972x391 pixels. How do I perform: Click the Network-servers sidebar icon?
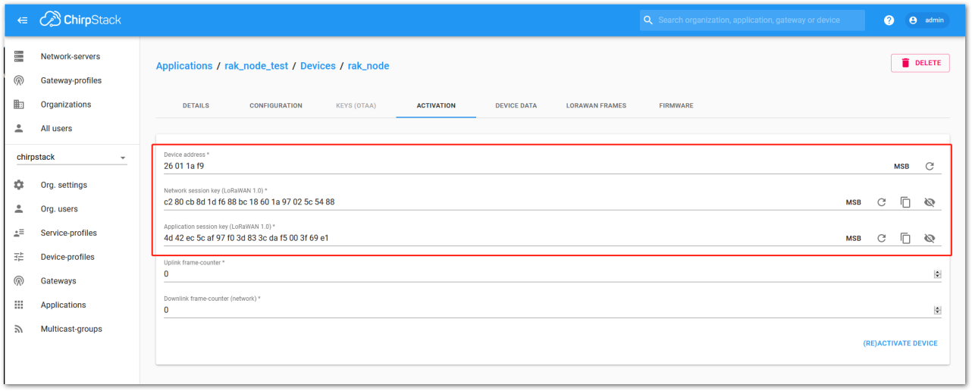[x=19, y=57]
